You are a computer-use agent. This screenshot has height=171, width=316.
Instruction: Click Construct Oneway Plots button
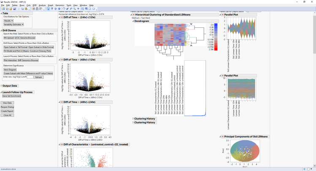(x=41, y=51)
